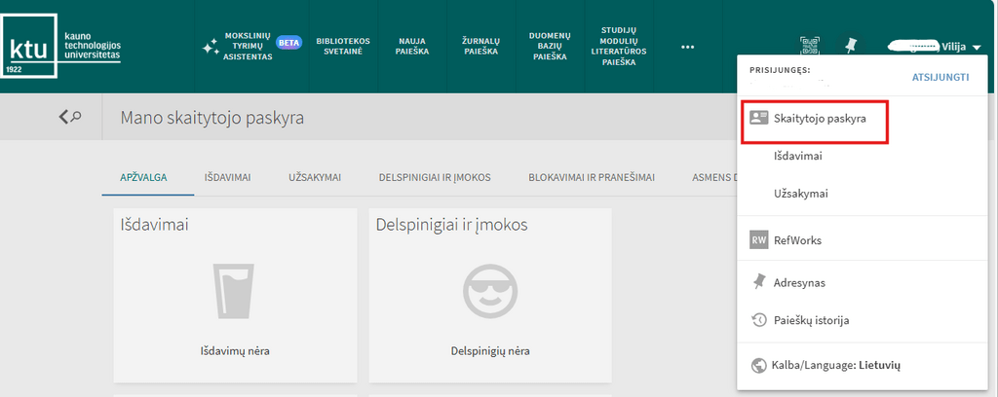Viewport: 998px width, 397px height.
Task: Click the globe language icon
Action: pyautogui.click(x=758, y=365)
